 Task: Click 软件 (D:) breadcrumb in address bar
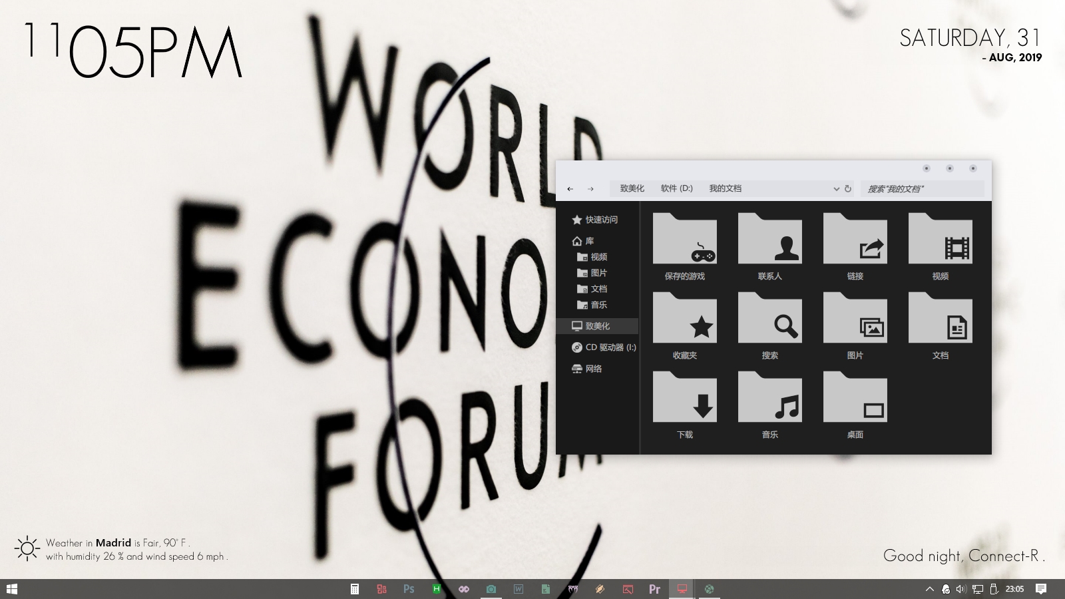676,188
